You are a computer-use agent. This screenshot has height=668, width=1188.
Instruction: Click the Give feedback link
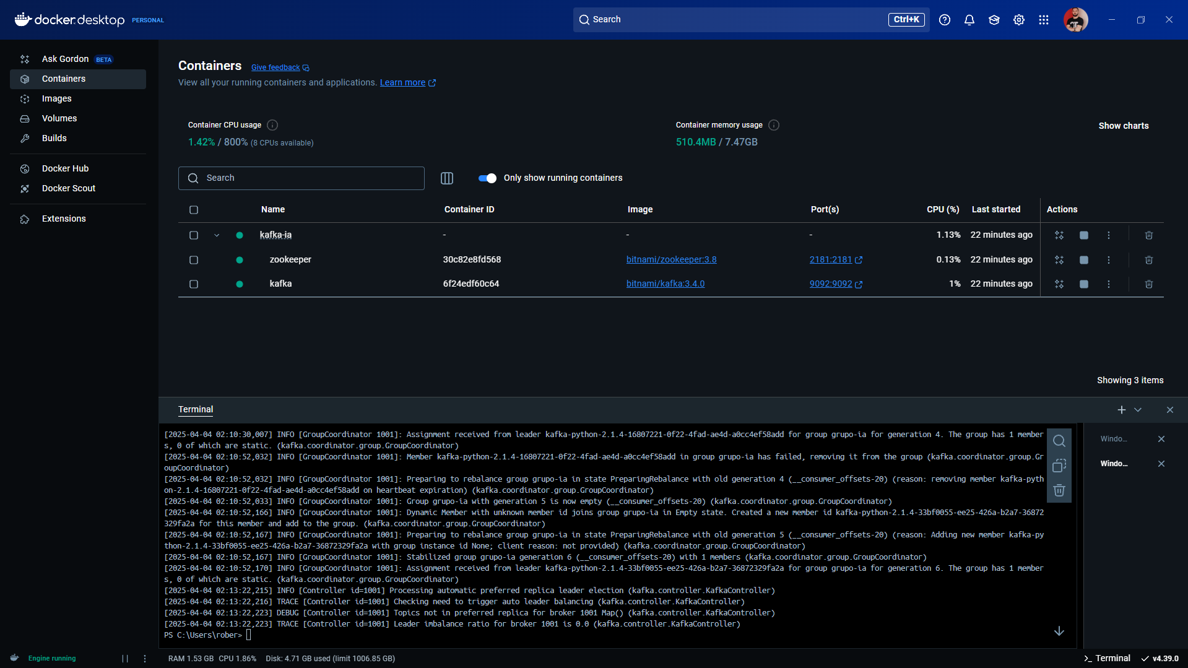[x=280, y=67]
